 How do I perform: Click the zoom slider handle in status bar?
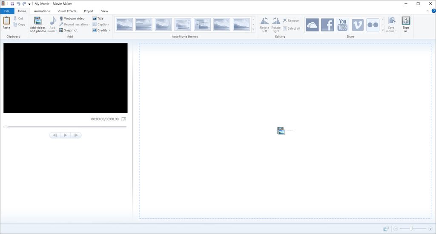(x=411, y=228)
